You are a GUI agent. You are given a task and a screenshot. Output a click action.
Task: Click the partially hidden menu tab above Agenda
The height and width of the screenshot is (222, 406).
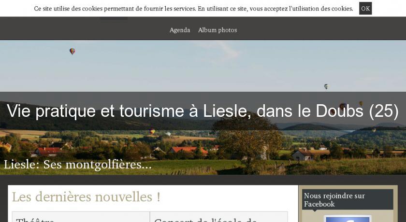114,18
